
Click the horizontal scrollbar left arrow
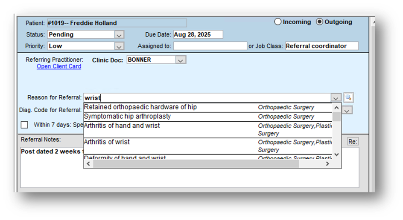click(88, 164)
